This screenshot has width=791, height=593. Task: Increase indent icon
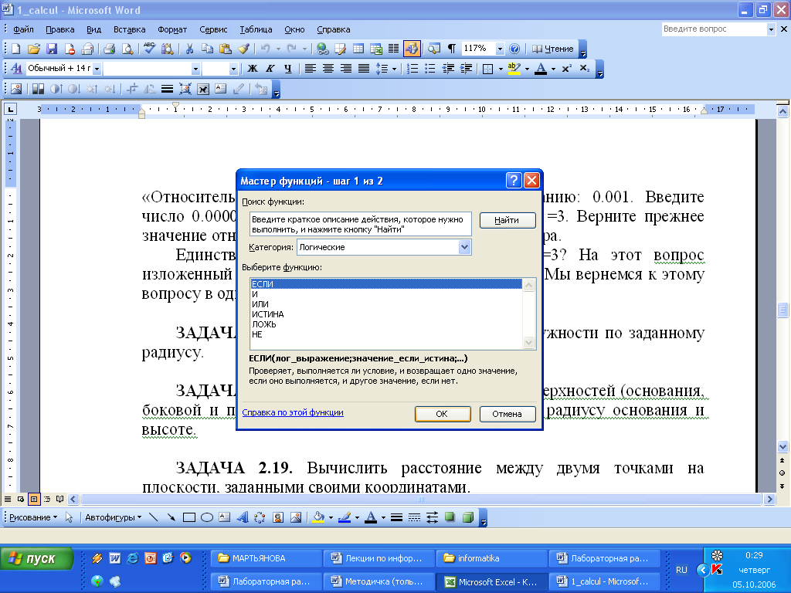pos(466,69)
